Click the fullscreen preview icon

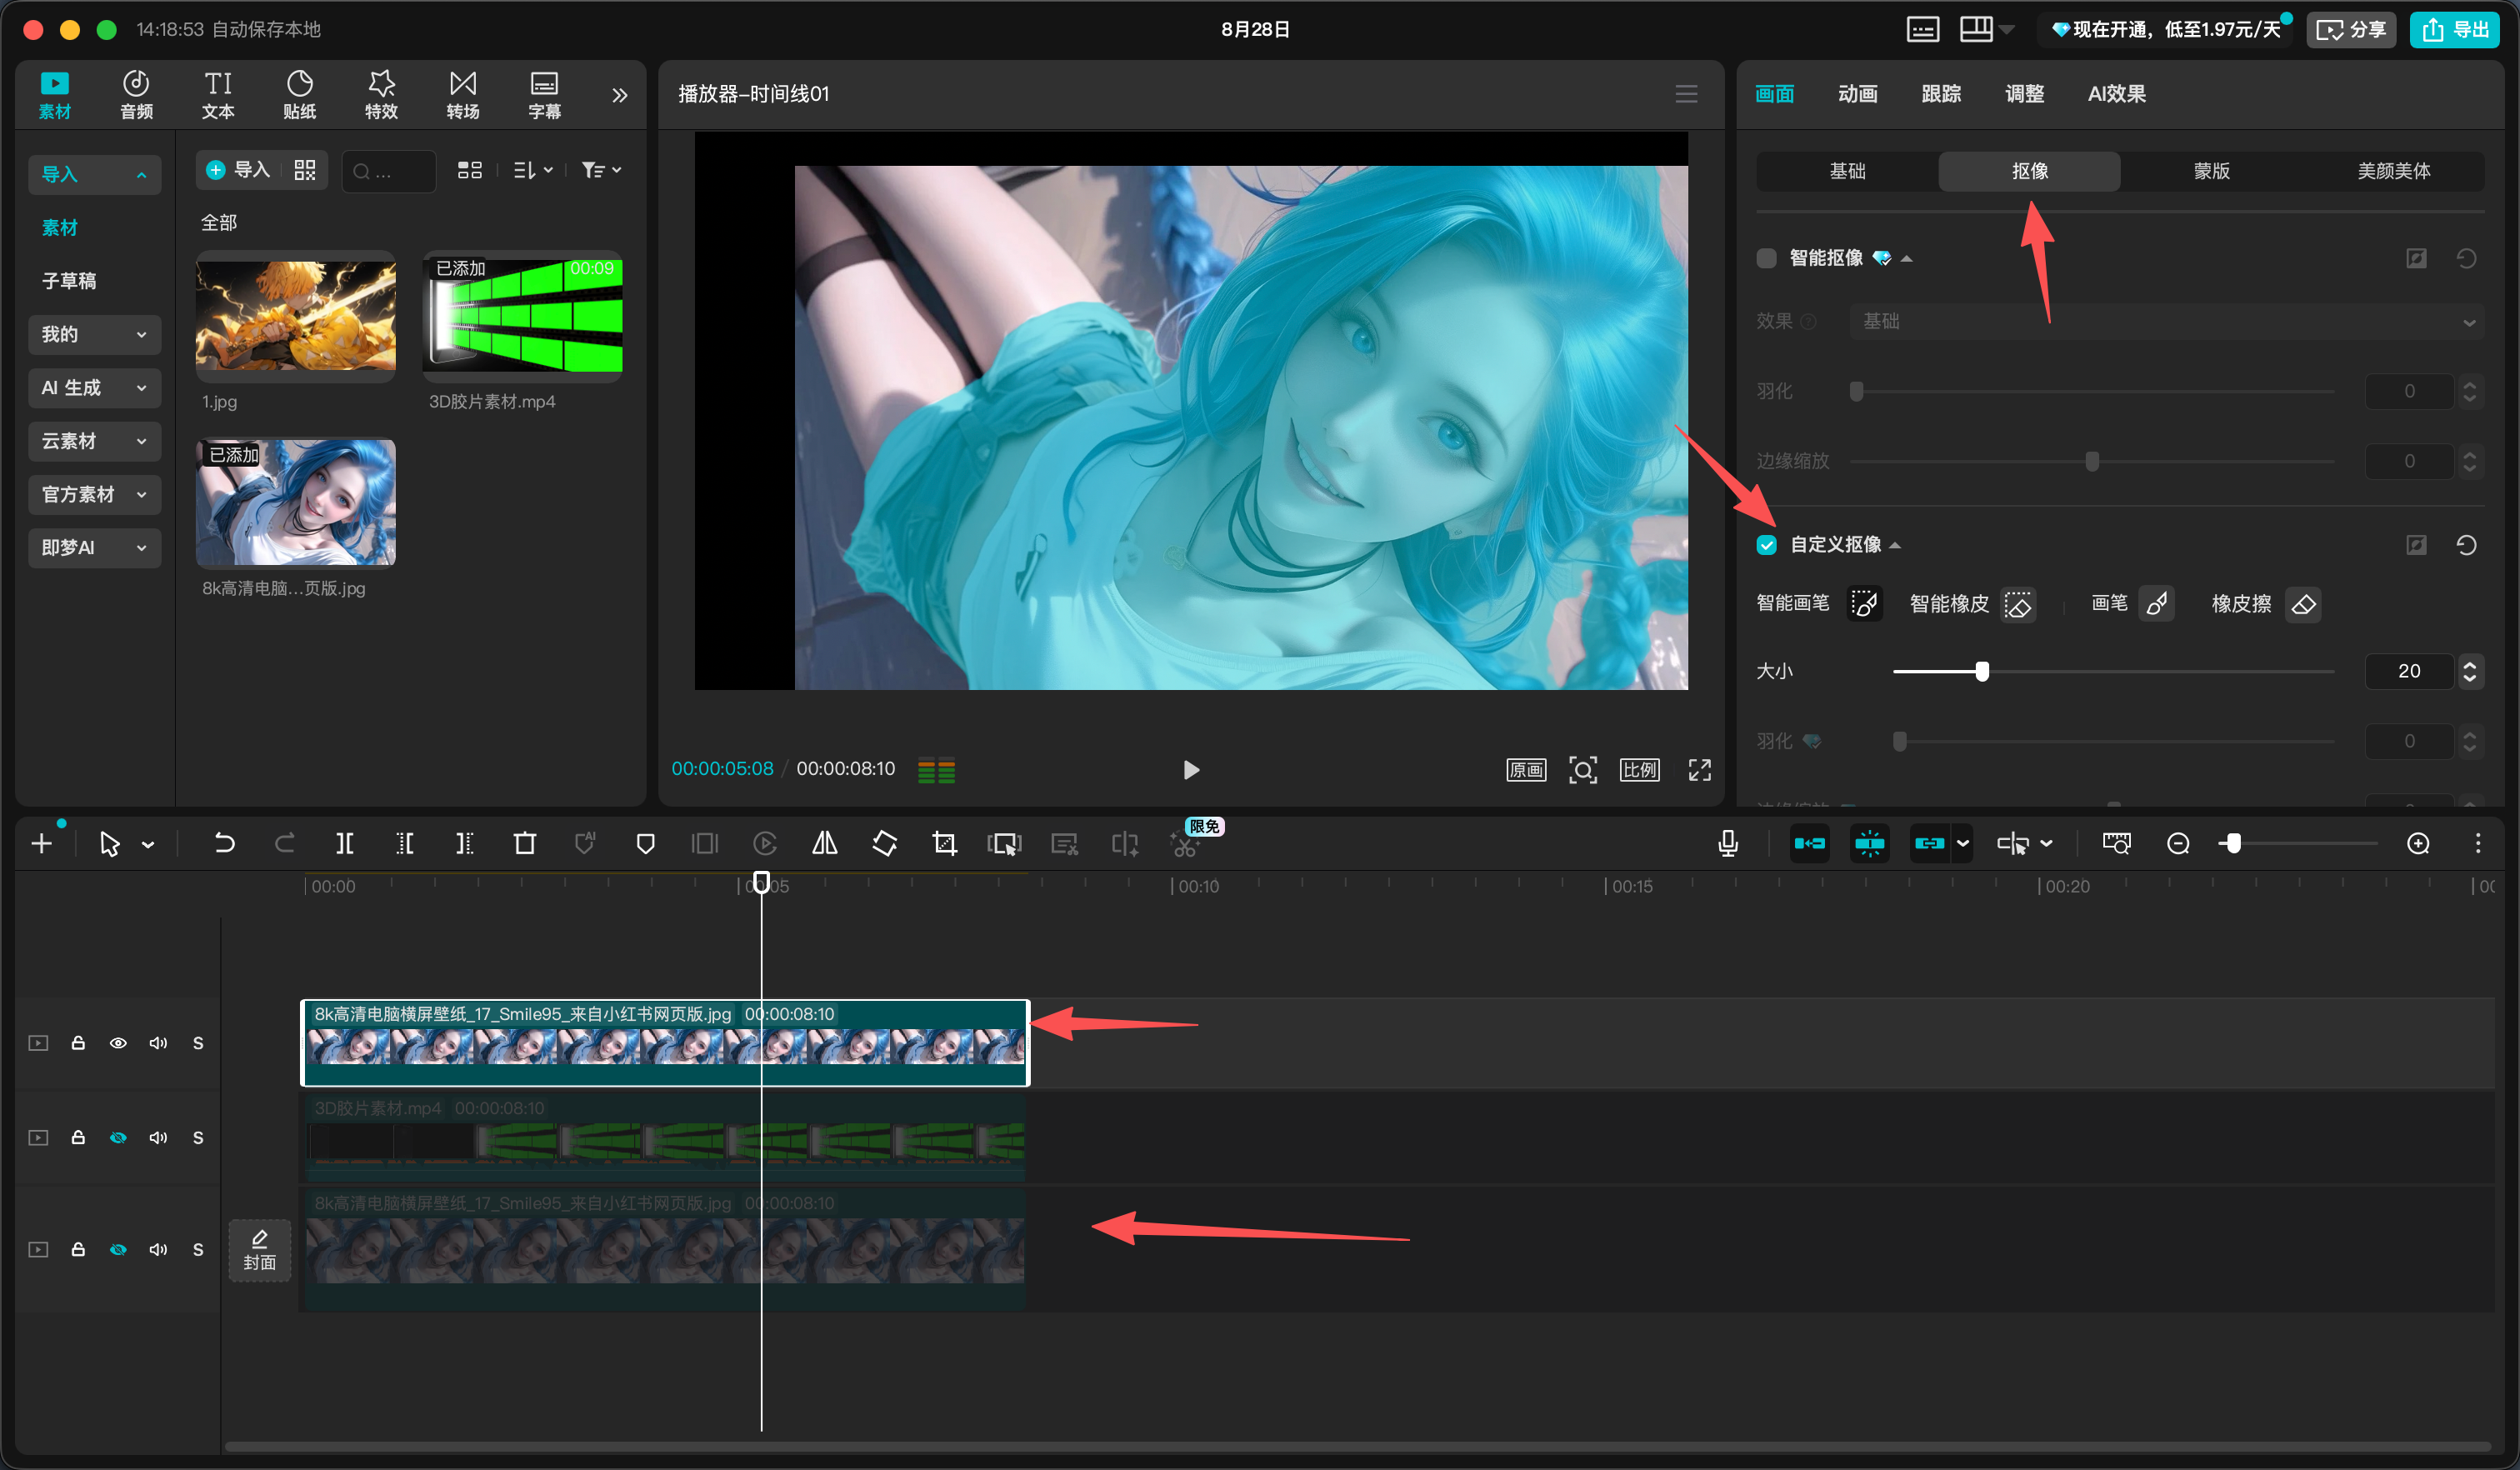click(x=1700, y=770)
